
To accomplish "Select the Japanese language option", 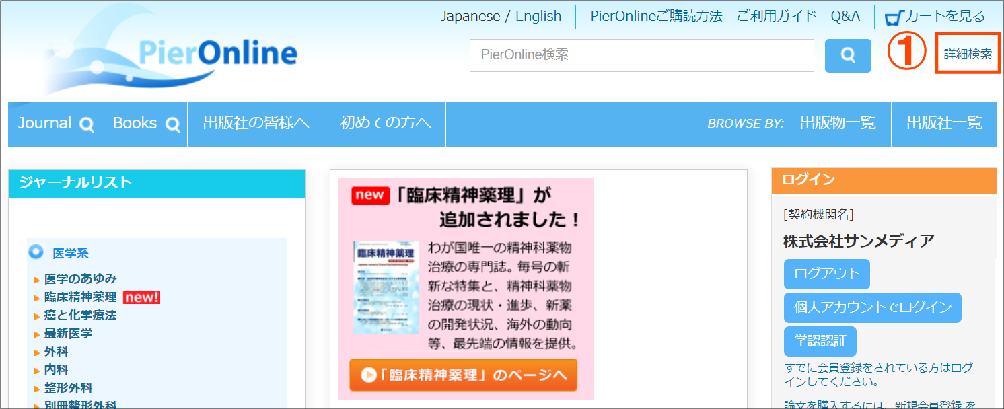I will [x=470, y=16].
